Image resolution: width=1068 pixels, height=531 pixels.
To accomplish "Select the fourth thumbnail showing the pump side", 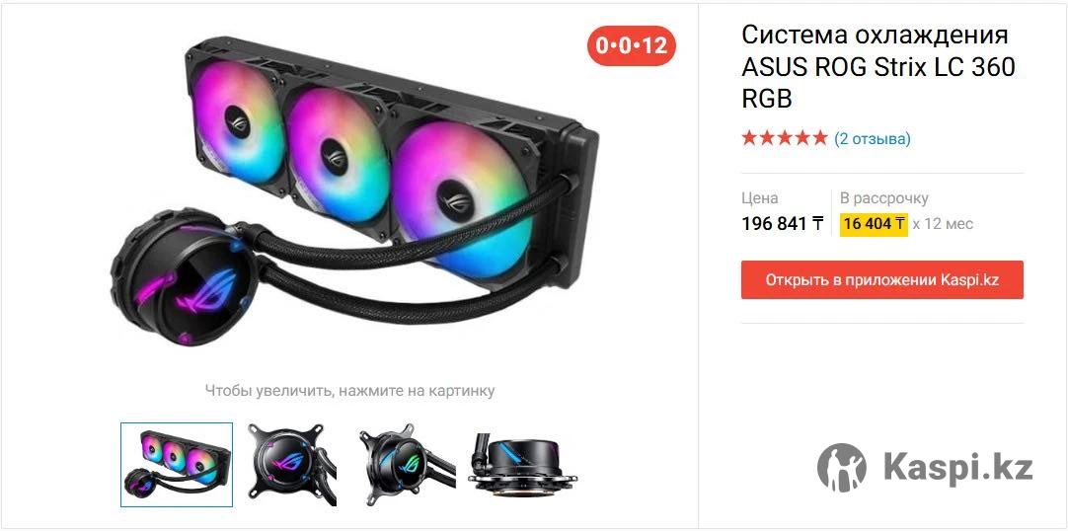I will (523, 465).
